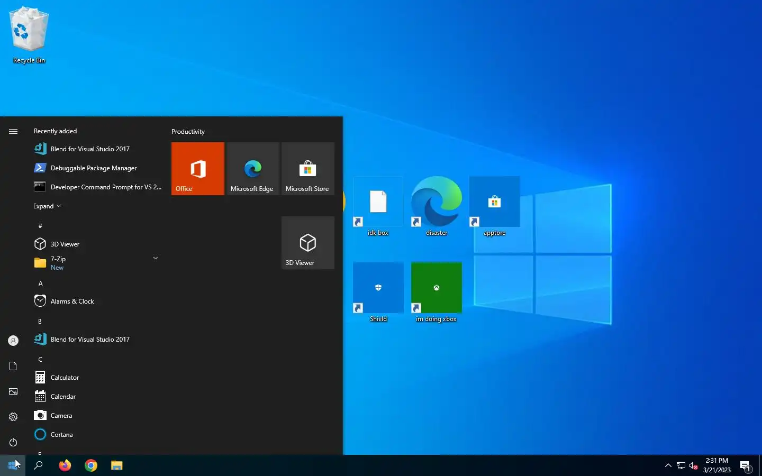This screenshot has height=476, width=762.
Task: Open Cortana from the app list
Action: [97, 435]
